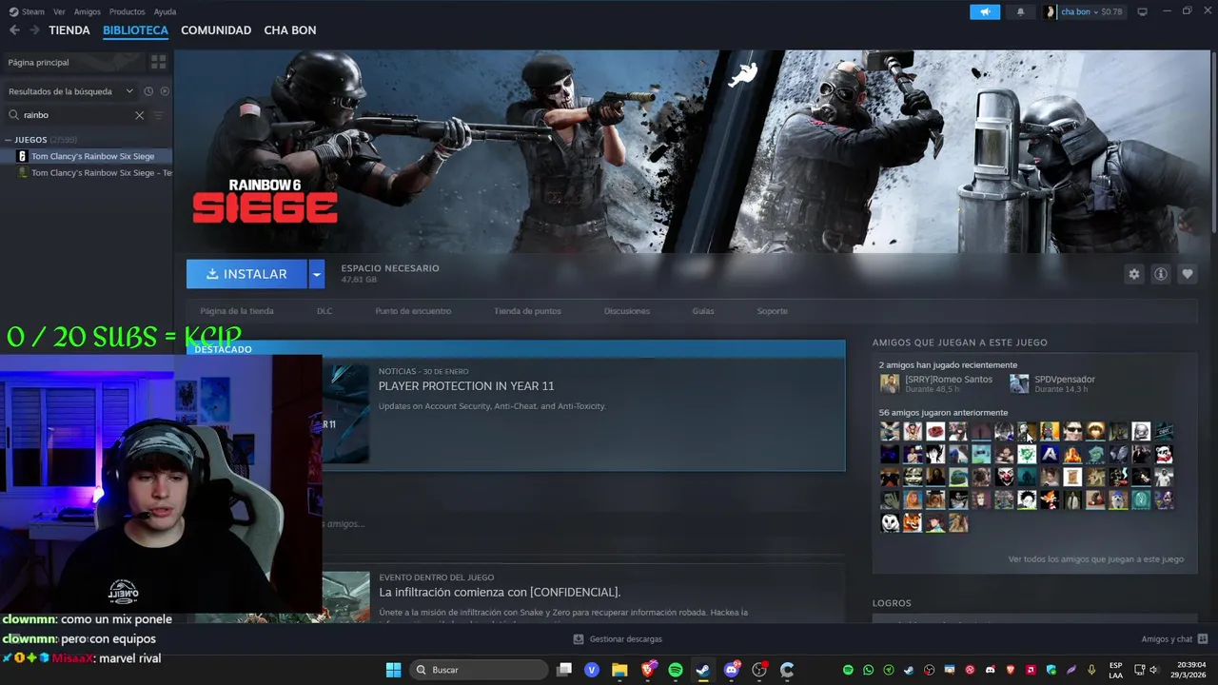Open install options dropdown arrow

[x=317, y=274]
